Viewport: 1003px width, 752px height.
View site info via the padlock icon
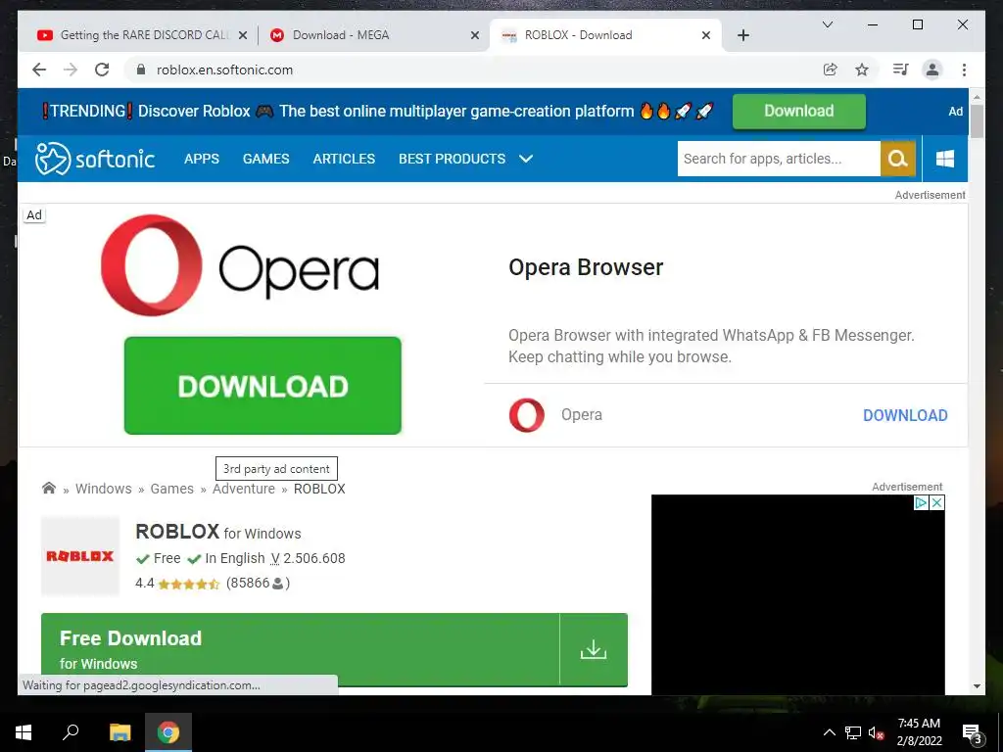(141, 70)
